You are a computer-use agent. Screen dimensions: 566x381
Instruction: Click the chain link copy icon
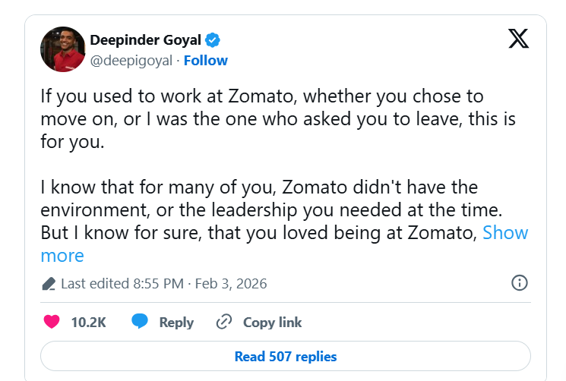pyautogui.click(x=223, y=322)
